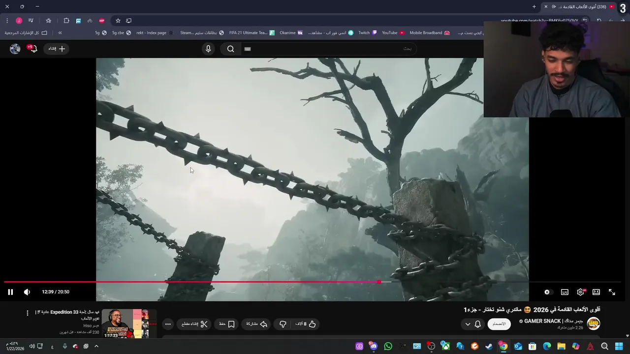
Task: Open the GAMER SNACK channel avatar
Action: [x=594, y=324]
